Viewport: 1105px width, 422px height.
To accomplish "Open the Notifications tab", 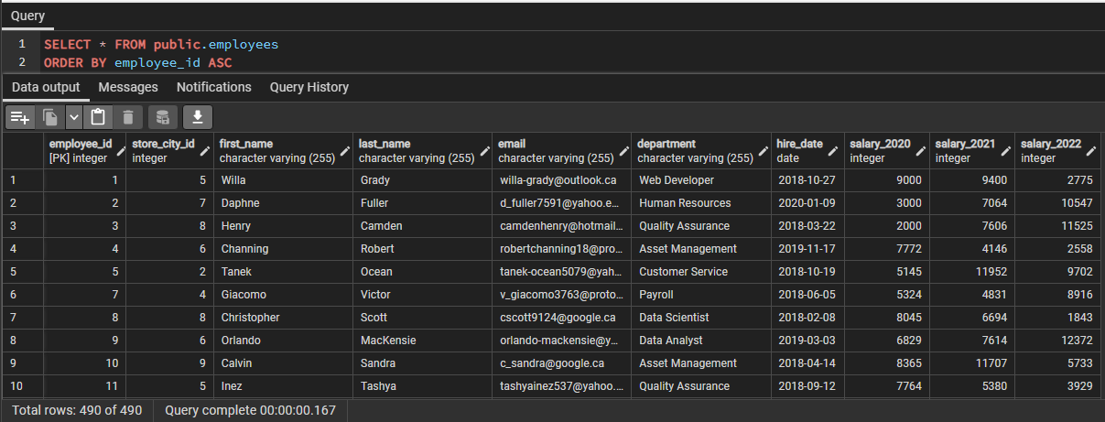I will tap(214, 87).
